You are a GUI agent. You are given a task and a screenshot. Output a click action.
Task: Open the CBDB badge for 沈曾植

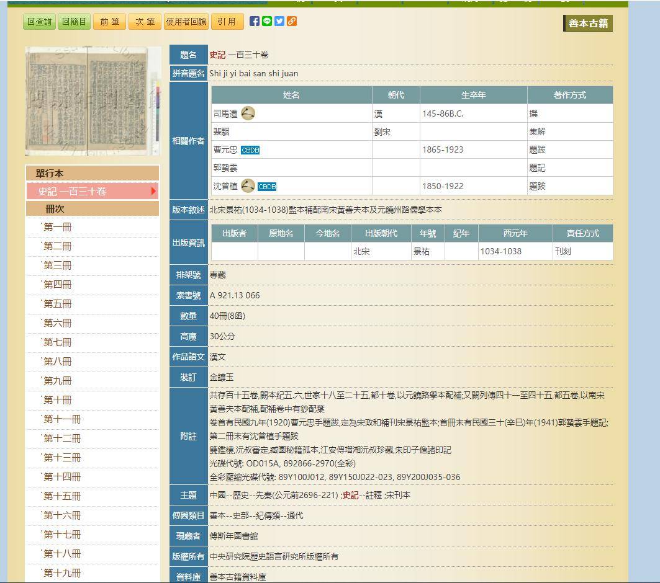click(267, 185)
